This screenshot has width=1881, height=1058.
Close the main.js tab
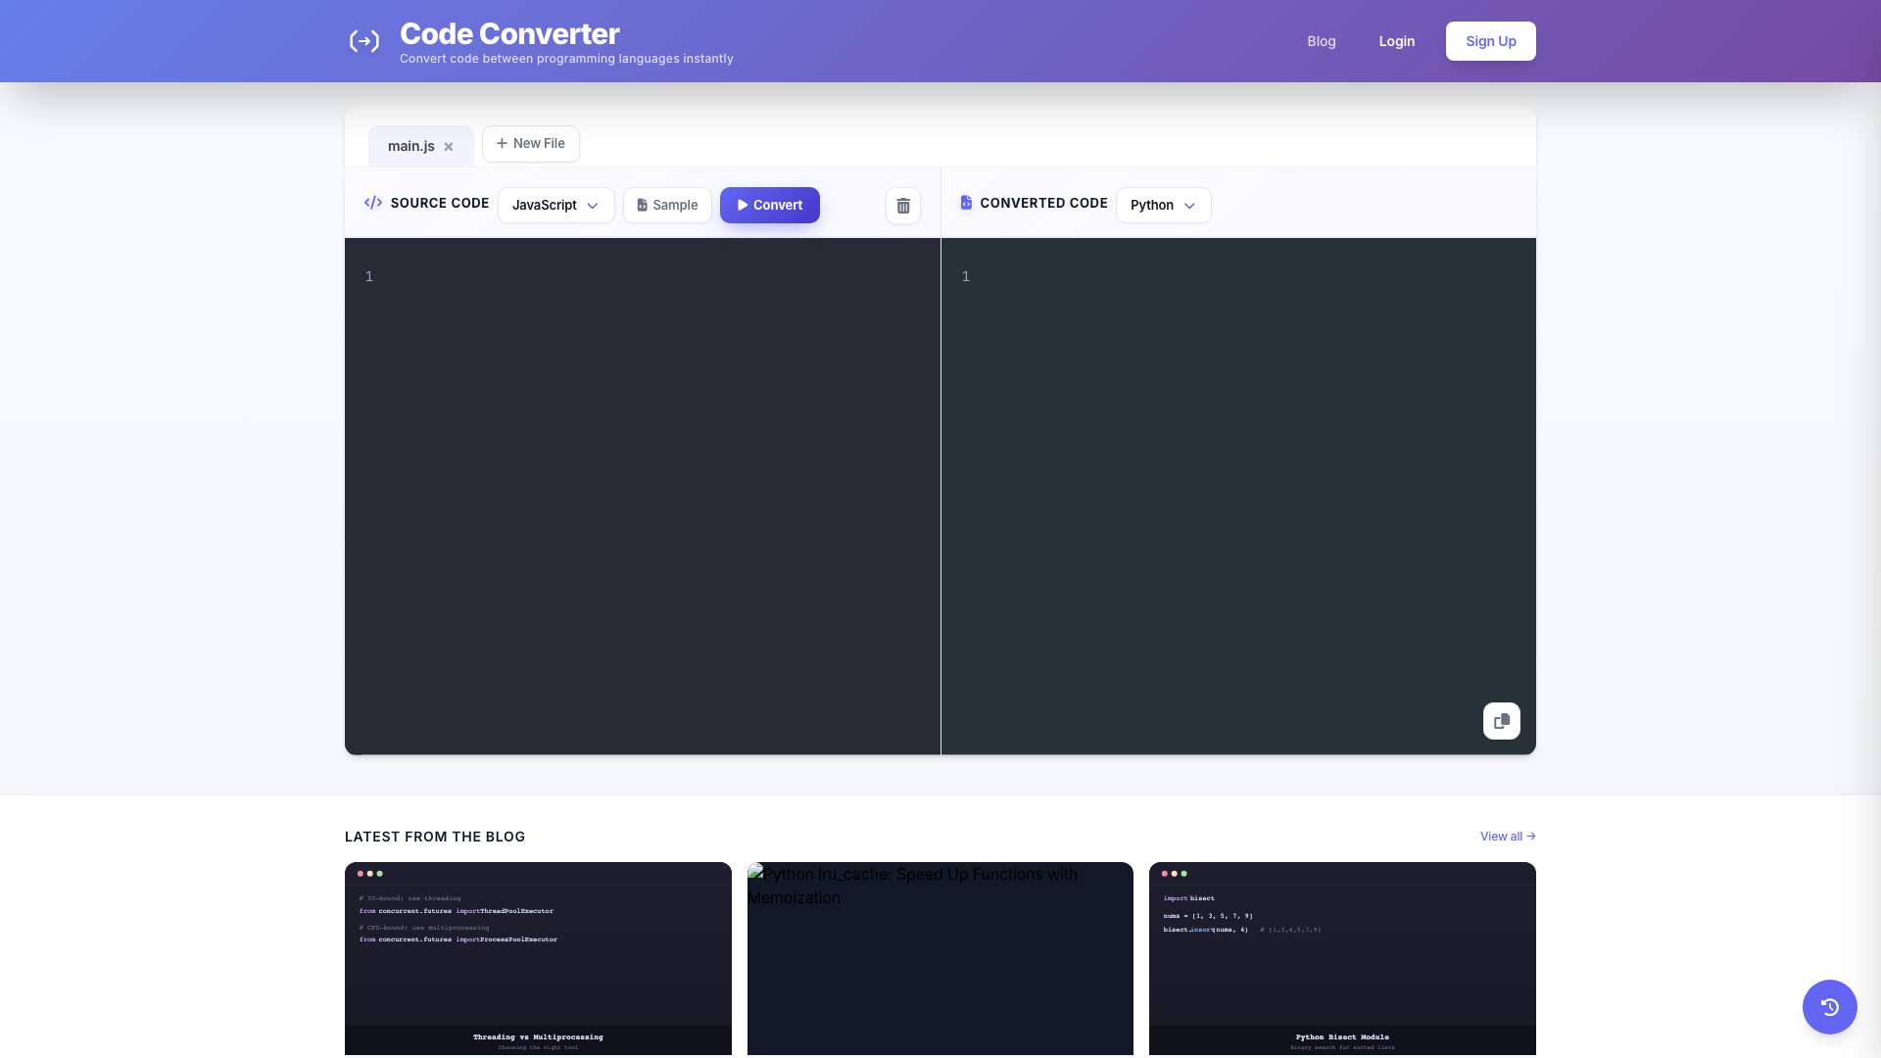[449, 147]
